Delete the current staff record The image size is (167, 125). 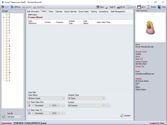coord(152,7)
